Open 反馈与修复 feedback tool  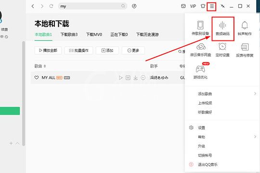coord(245,50)
